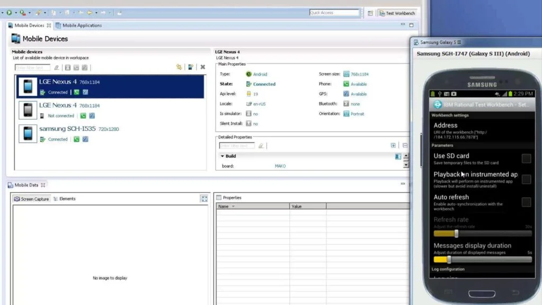Switch to the Elements tab
The image size is (542, 305).
click(64, 199)
